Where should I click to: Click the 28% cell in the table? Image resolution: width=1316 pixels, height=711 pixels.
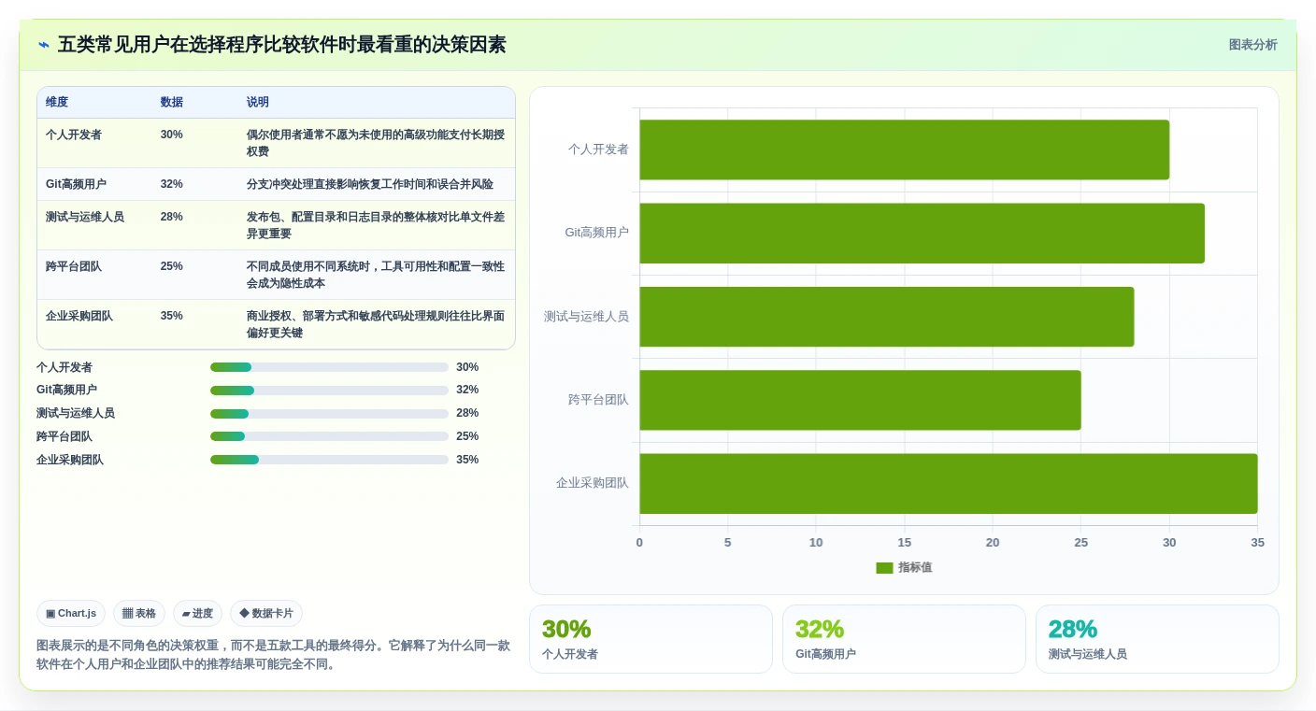point(172,217)
